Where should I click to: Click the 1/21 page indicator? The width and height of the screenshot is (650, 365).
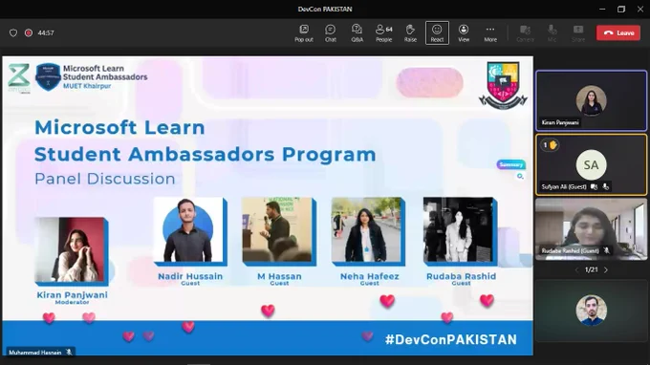click(591, 270)
